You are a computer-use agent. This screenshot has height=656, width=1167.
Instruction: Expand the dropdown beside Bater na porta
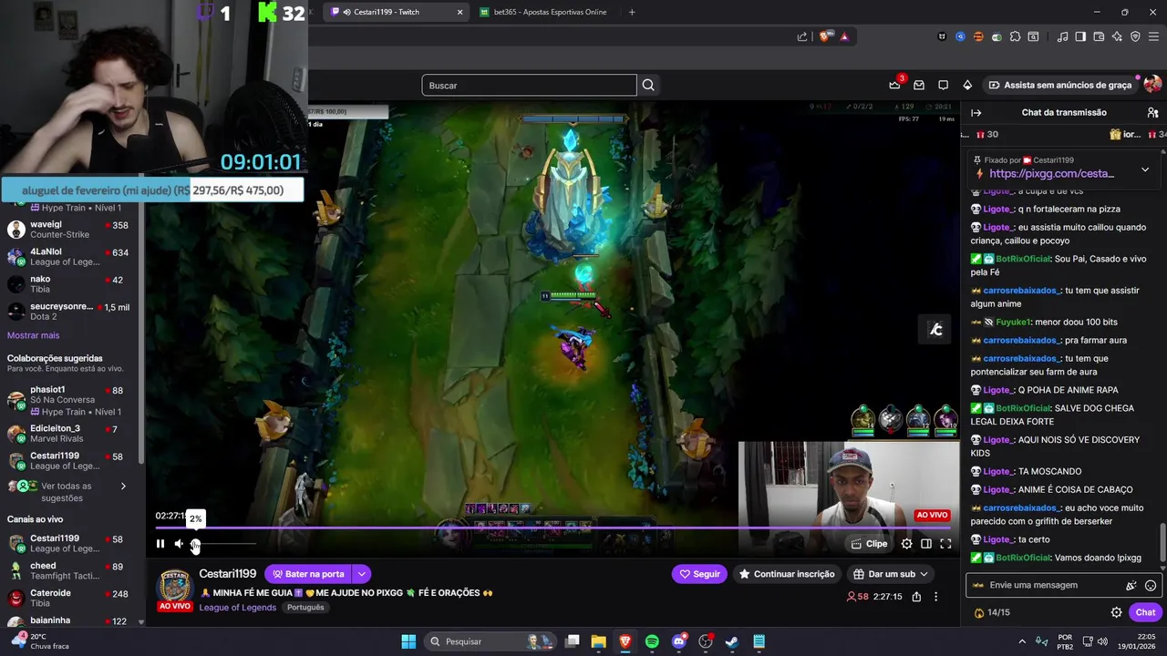coord(362,574)
